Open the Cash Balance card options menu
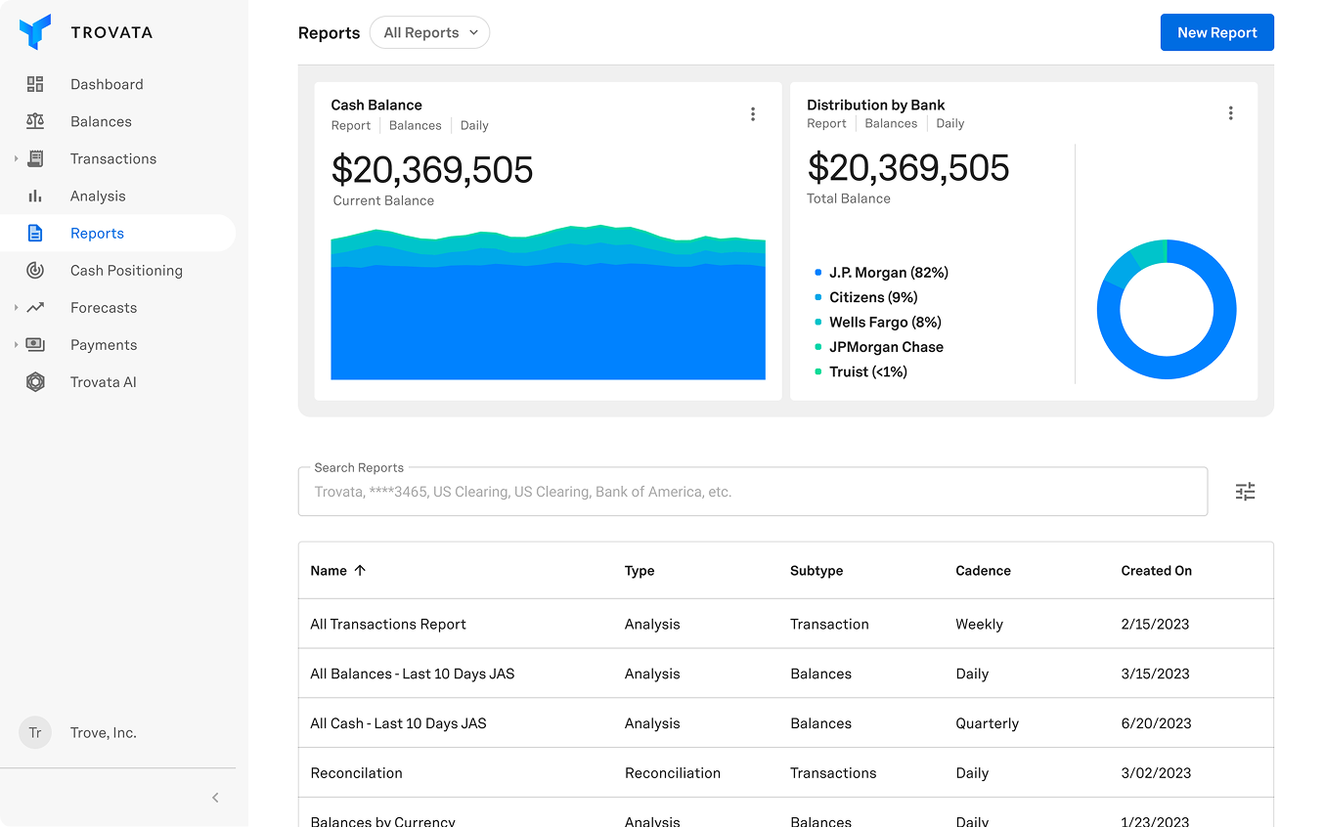1324x827 pixels. (753, 113)
